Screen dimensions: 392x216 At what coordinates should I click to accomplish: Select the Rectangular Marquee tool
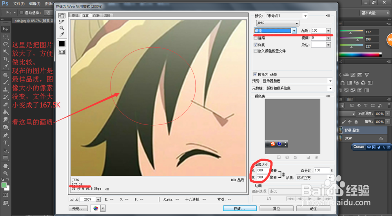coord(5,37)
